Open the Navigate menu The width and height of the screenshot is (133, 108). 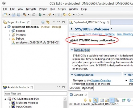(x=31, y=9)
